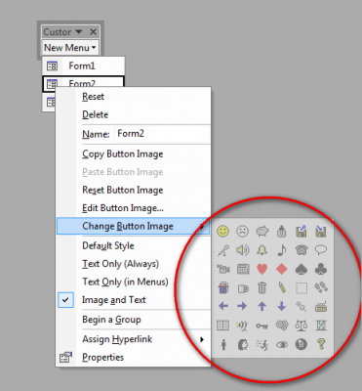Choose the bell button image
The image size is (362, 391).
tap(261, 250)
